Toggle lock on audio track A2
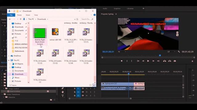Screen dimensions: 197x110 (74, 92)
